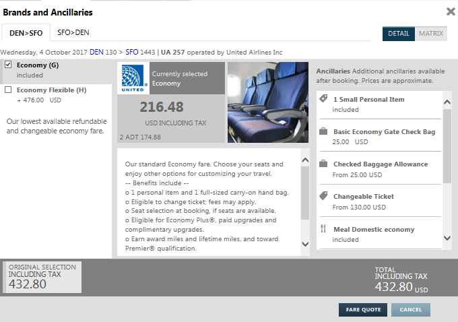Click the fork and knife Meal Domestic economy icon
Viewport: 458px width, 322px height.
pos(323,228)
